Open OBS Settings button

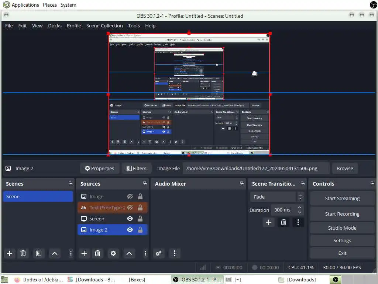(342, 240)
